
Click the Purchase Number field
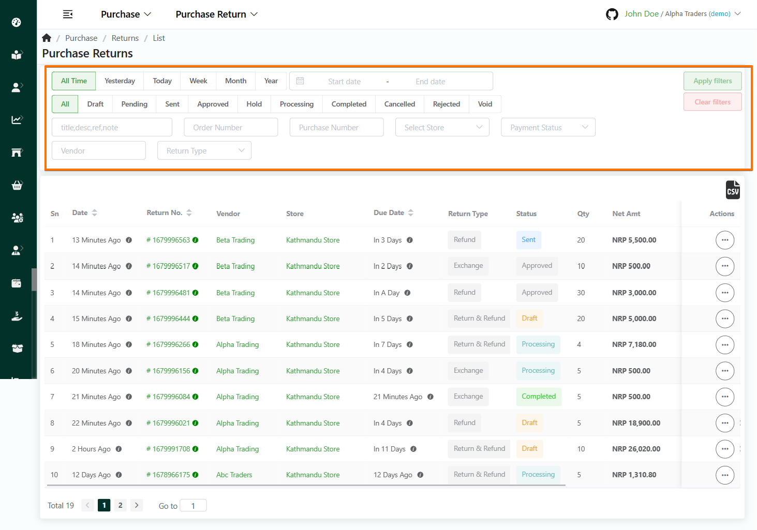click(x=337, y=127)
